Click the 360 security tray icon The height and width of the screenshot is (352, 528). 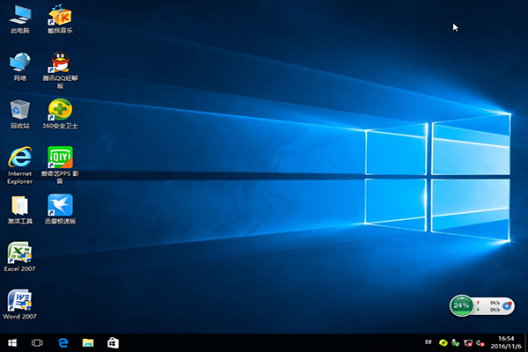tap(444, 343)
